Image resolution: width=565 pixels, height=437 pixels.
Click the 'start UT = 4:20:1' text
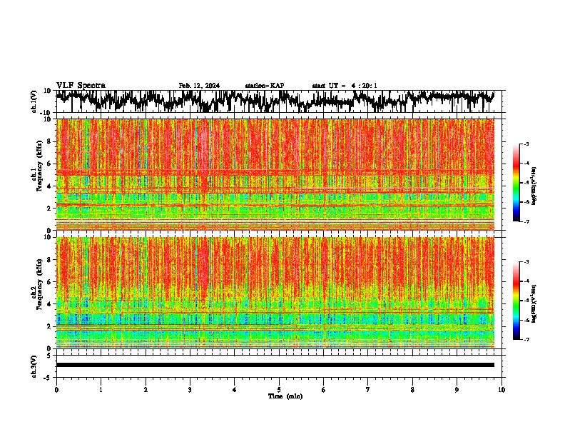[345, 86]
